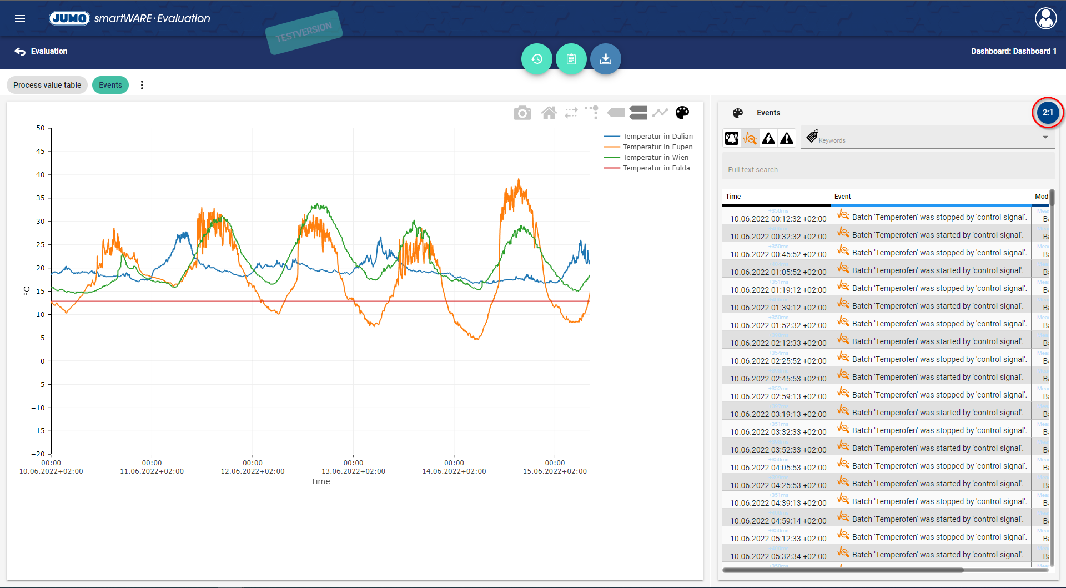The height and width of the screenshot is (588, 1066).
Task: Click the download button in the header
Action: (x=605, y=59)
